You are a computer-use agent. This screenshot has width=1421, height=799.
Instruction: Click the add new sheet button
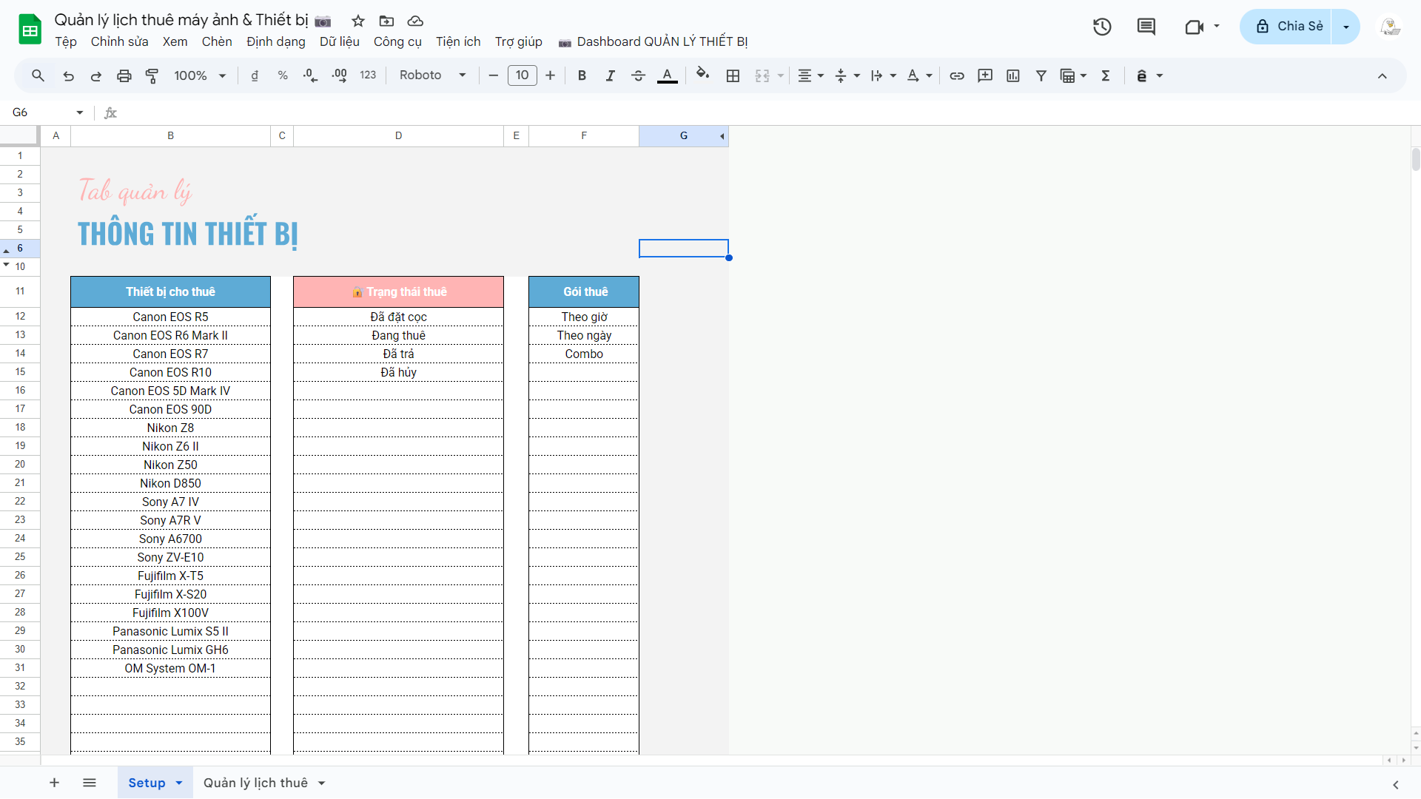pos(54,783)
